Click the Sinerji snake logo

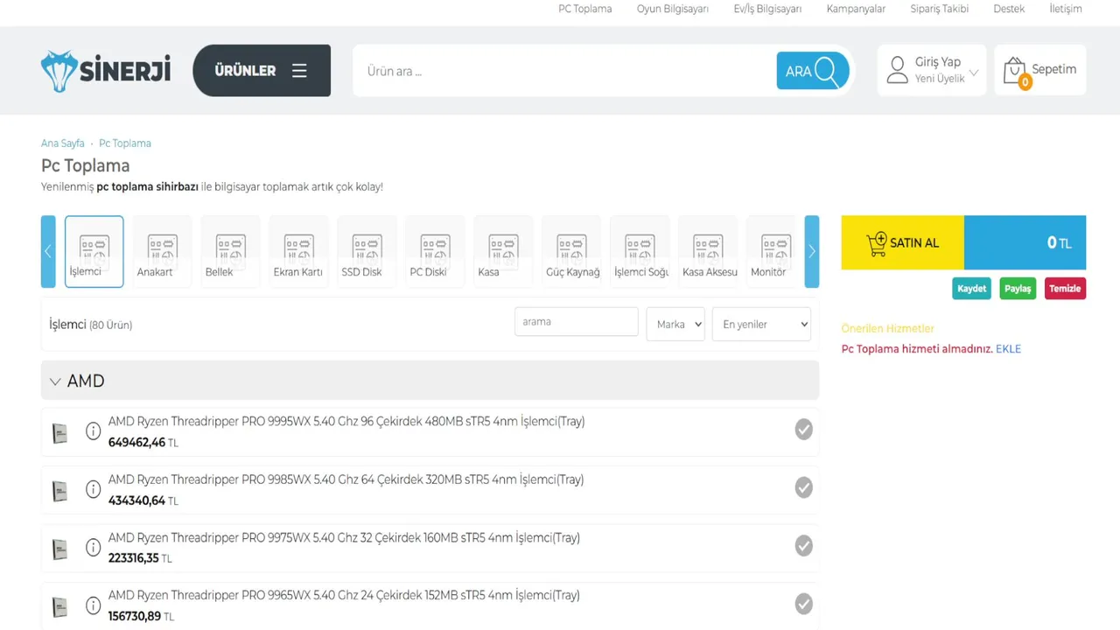[106, 70]
